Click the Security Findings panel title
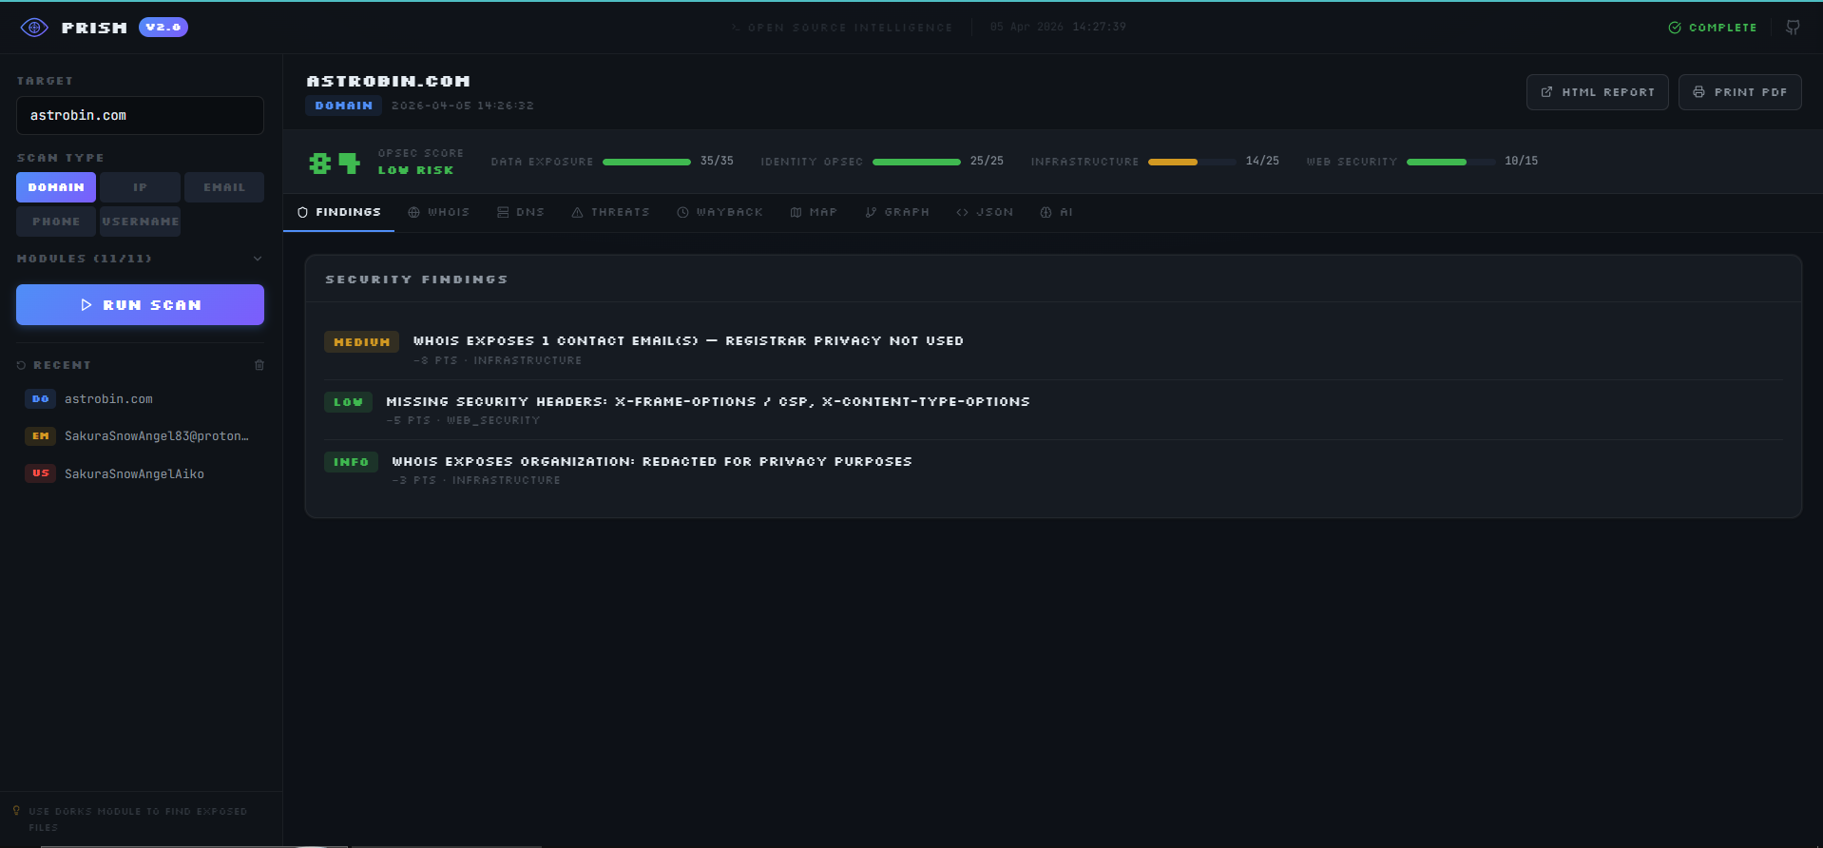Image resolution: width=1823 pixels, height=848 pixels. tap(416, 279)
